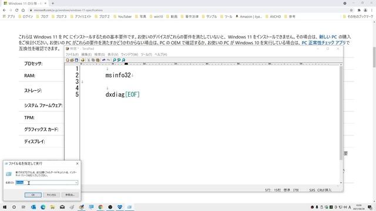Reload the page with Chrome refresh icon

coord(17,11)
